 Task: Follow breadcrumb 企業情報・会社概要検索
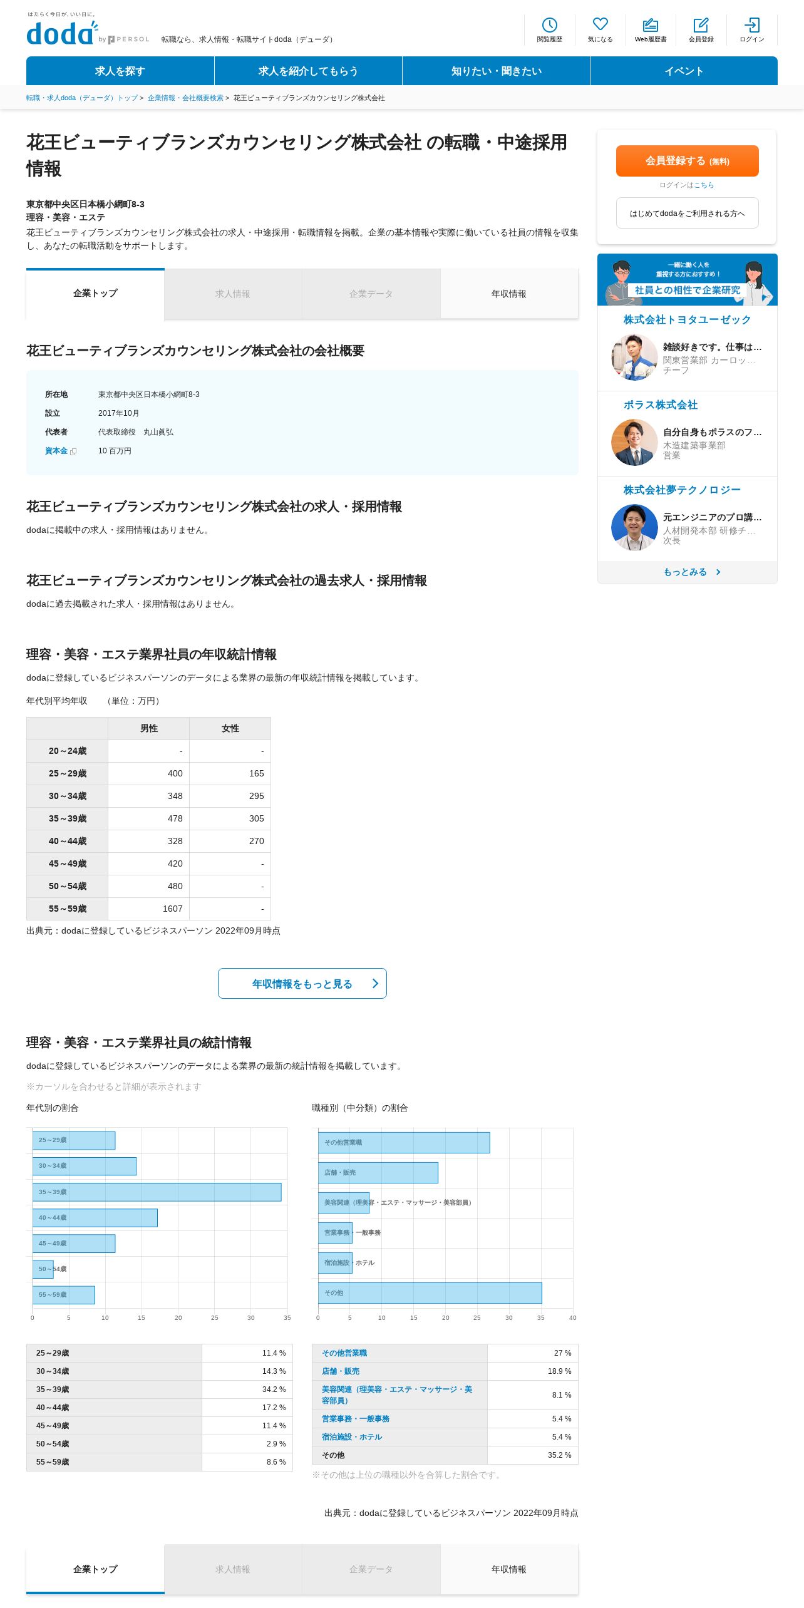pyautogui.click(x=185, y=98)
